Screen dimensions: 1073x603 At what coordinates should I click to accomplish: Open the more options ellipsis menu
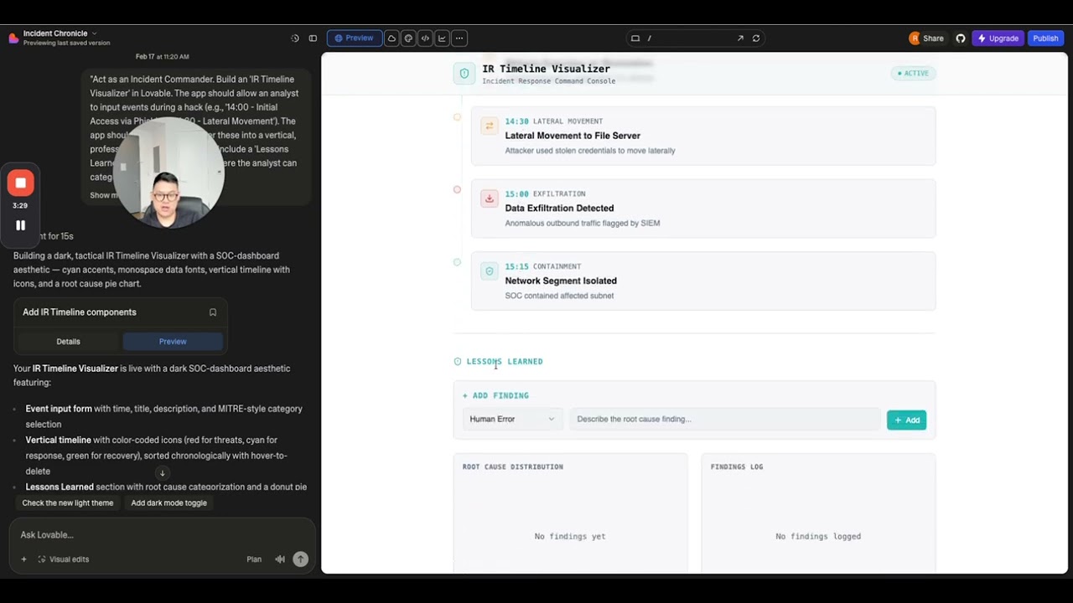click(459, 39)
